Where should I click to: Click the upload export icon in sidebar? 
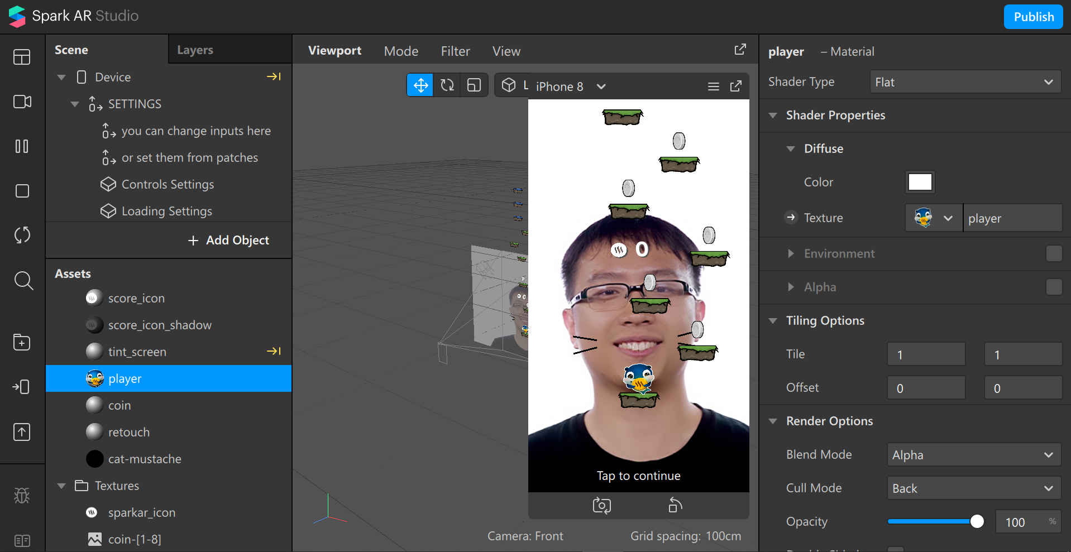click(22, 431)
